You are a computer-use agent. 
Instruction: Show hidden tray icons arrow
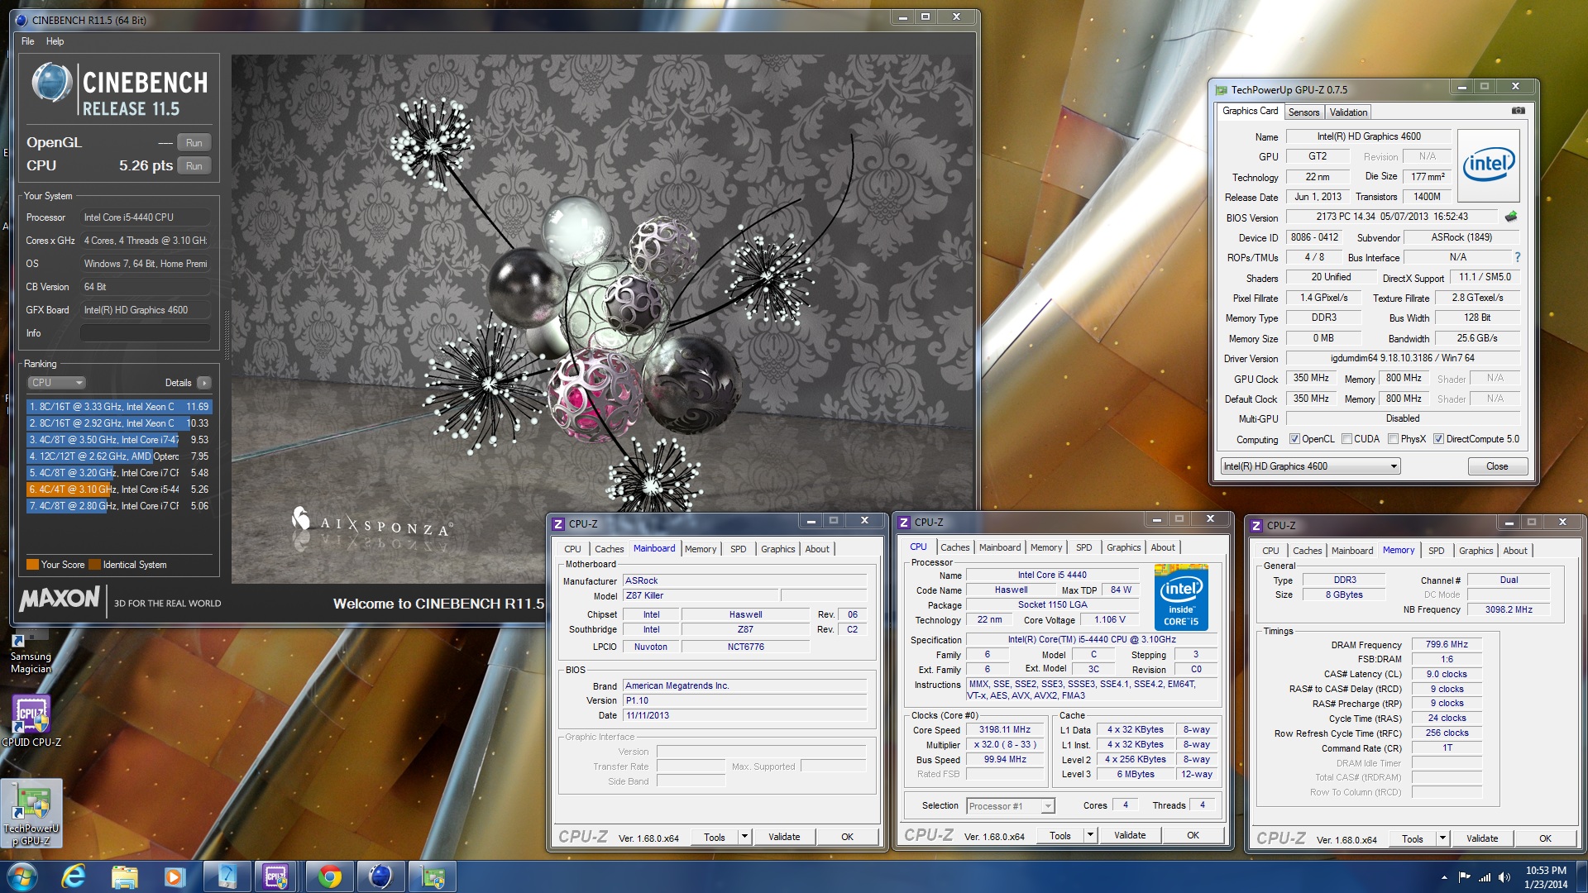point(1444,877)
